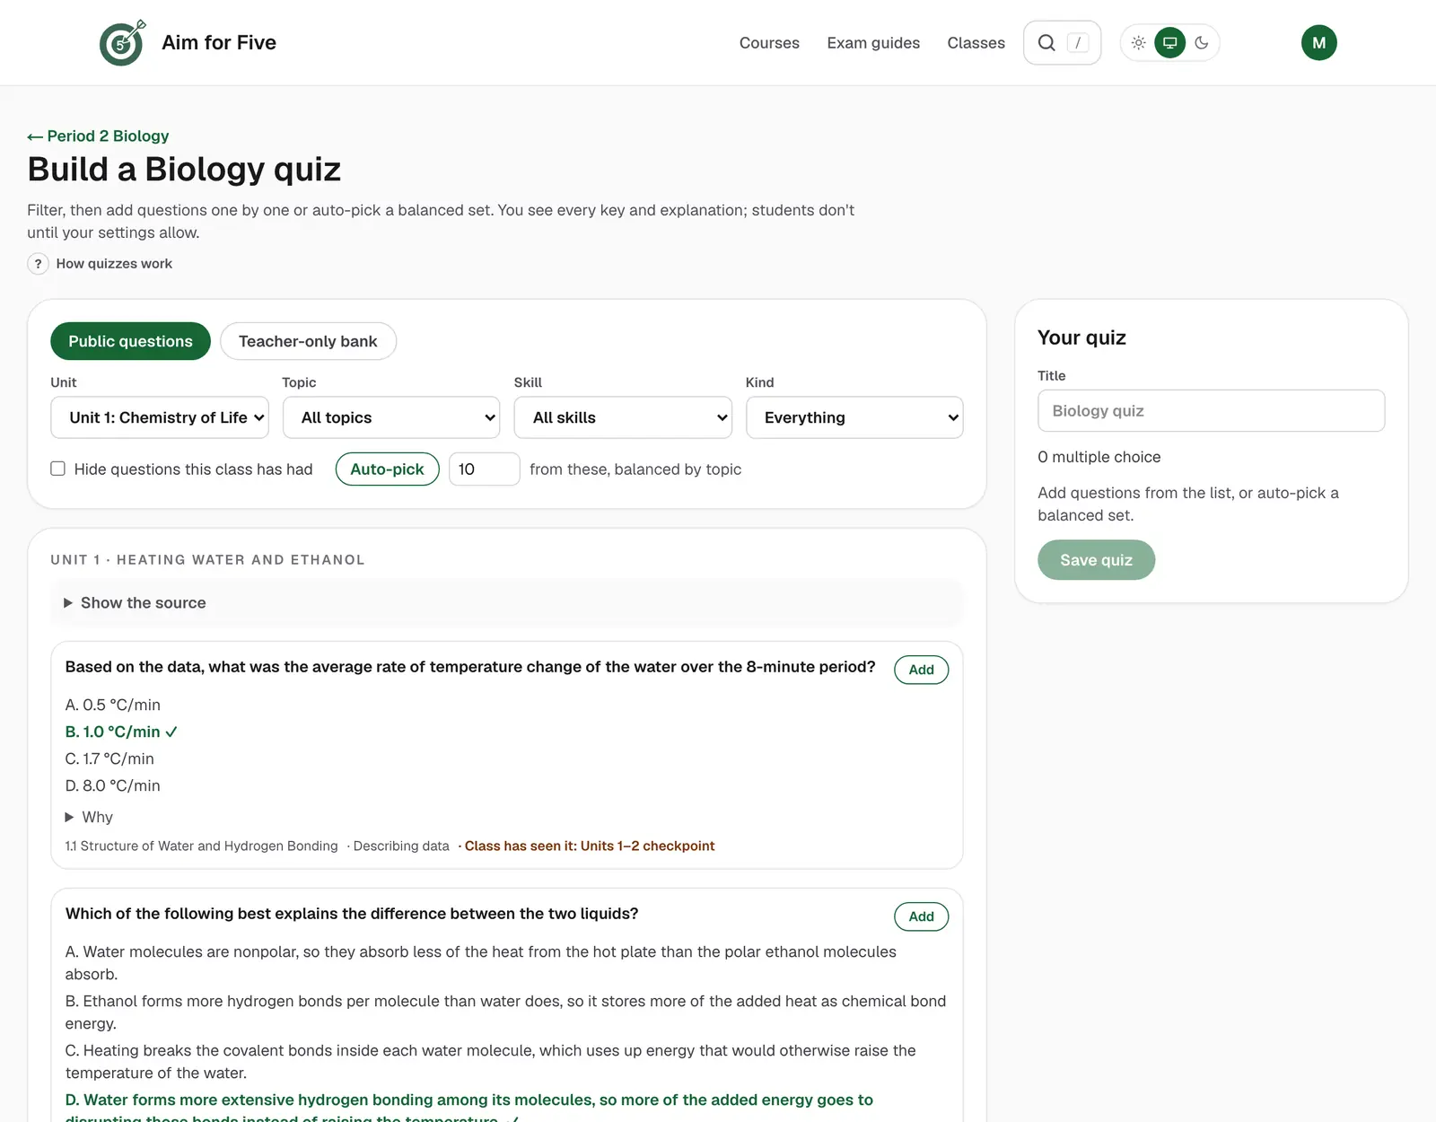This screenshot has height=1122, width=1436.
Task: Click the Auto-pick button
Action: 387,469
